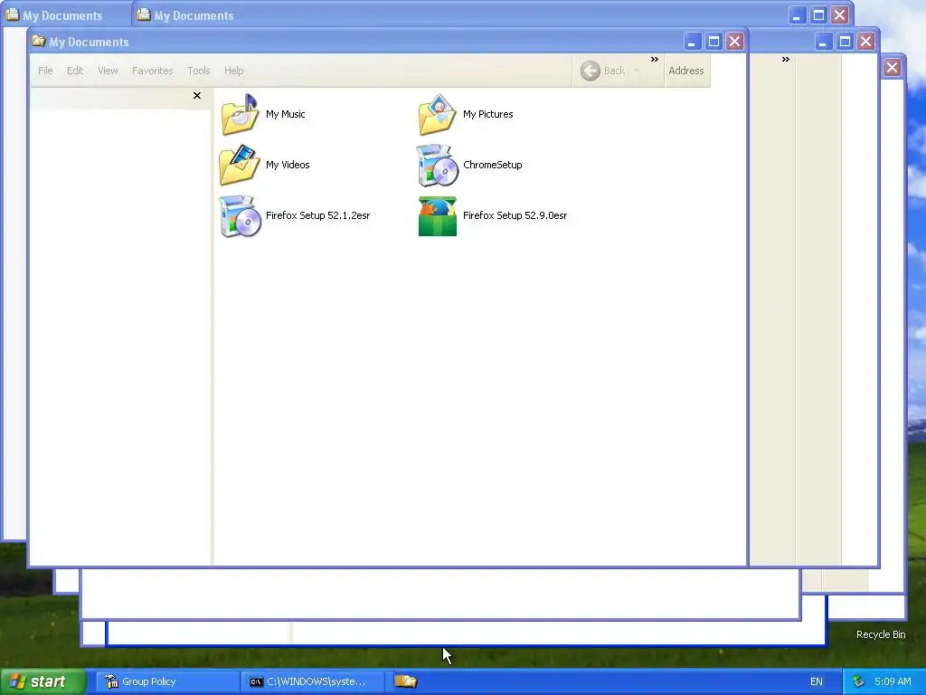Open the Help menu
This screenshot has width=926, height=695.
(x=234, y=71)
